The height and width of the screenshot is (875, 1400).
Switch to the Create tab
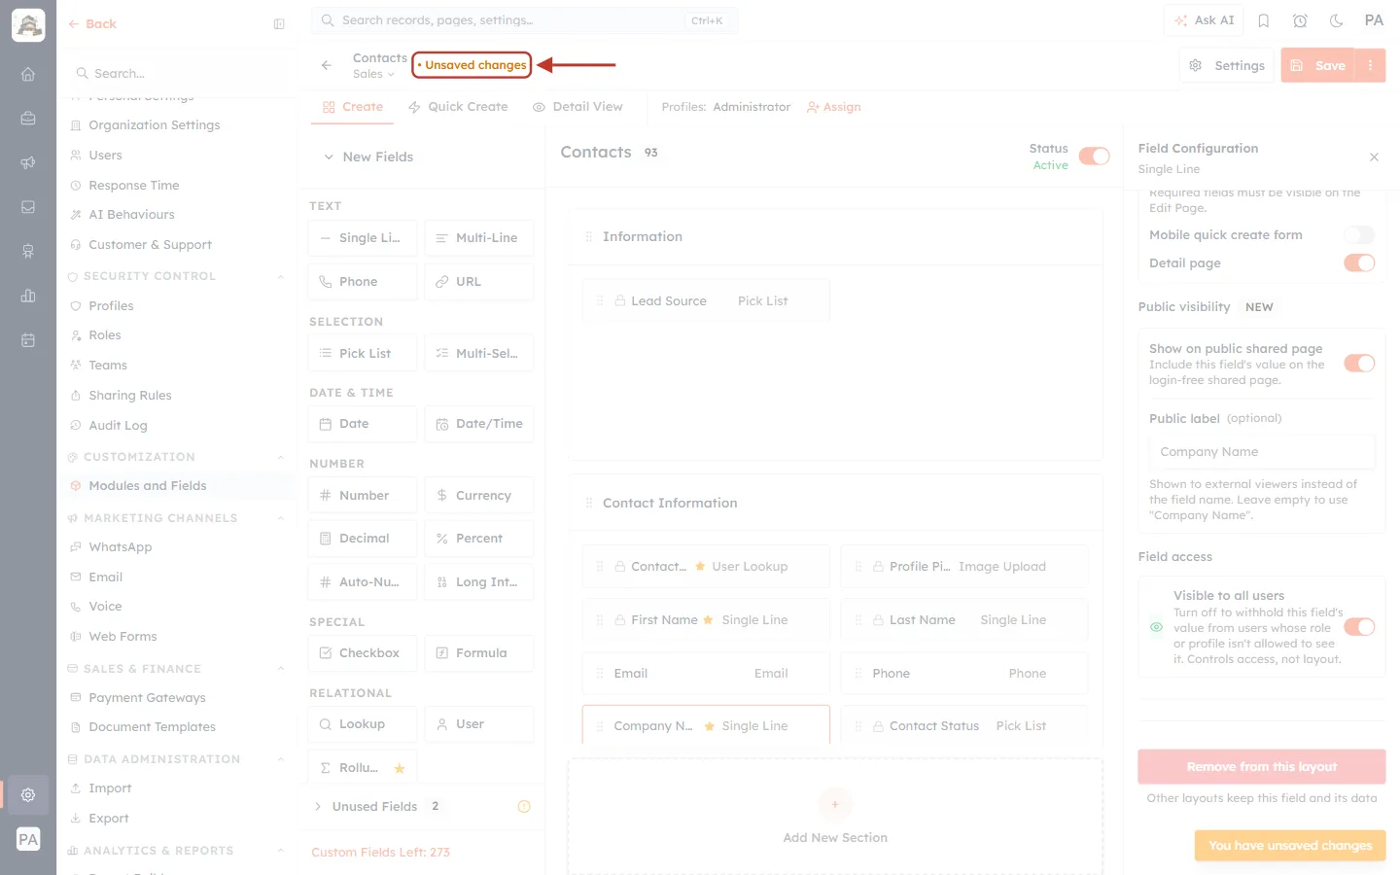click(x=353, y=107)
